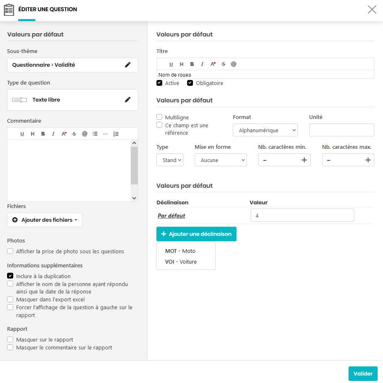Insert numbered list in Commentaire editor

point(116,134)
